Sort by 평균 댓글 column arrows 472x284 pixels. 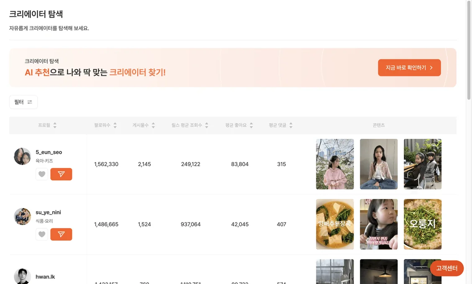[x=291, y=125]
